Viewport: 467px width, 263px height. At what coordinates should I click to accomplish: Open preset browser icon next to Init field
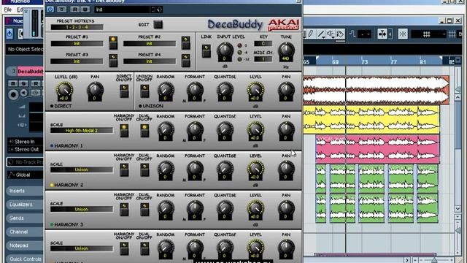(160, 9)
